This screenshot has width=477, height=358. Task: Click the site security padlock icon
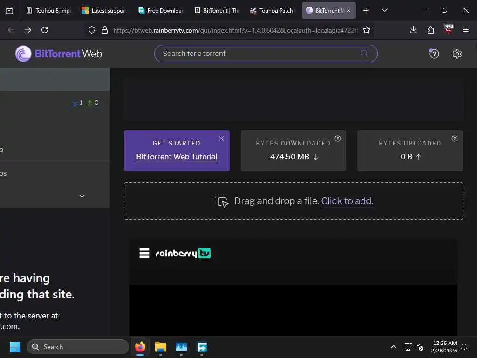[x=105, y=30]
